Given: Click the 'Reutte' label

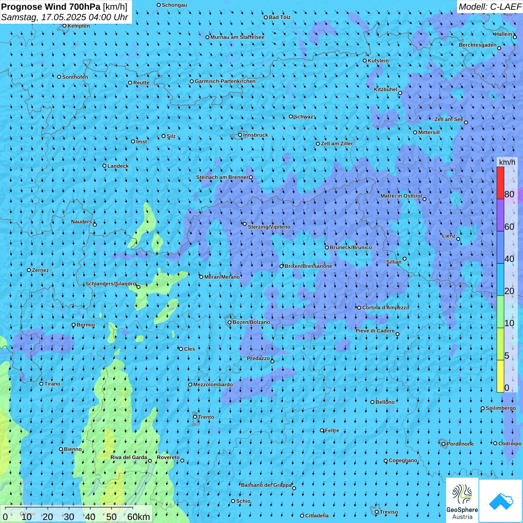Looking at the screenshot, I should 141,83.
